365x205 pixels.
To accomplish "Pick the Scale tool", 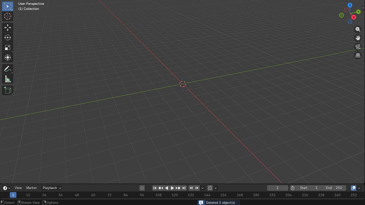I will click(8, 48).
